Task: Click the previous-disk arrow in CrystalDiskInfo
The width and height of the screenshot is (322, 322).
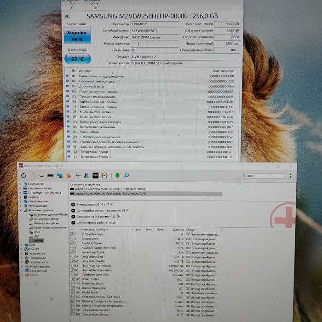Action: (67, 16)
